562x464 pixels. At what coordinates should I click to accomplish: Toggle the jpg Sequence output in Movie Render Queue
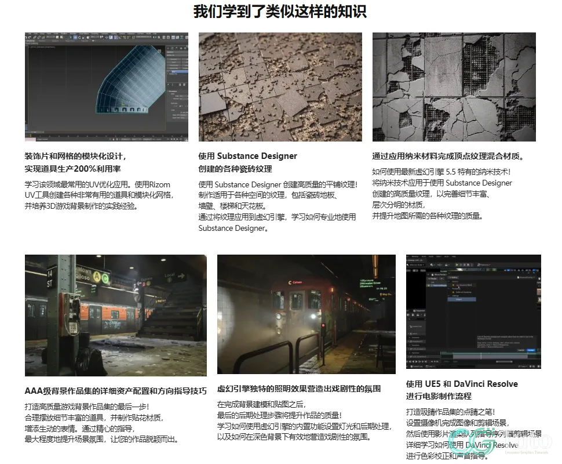(453, 285)
